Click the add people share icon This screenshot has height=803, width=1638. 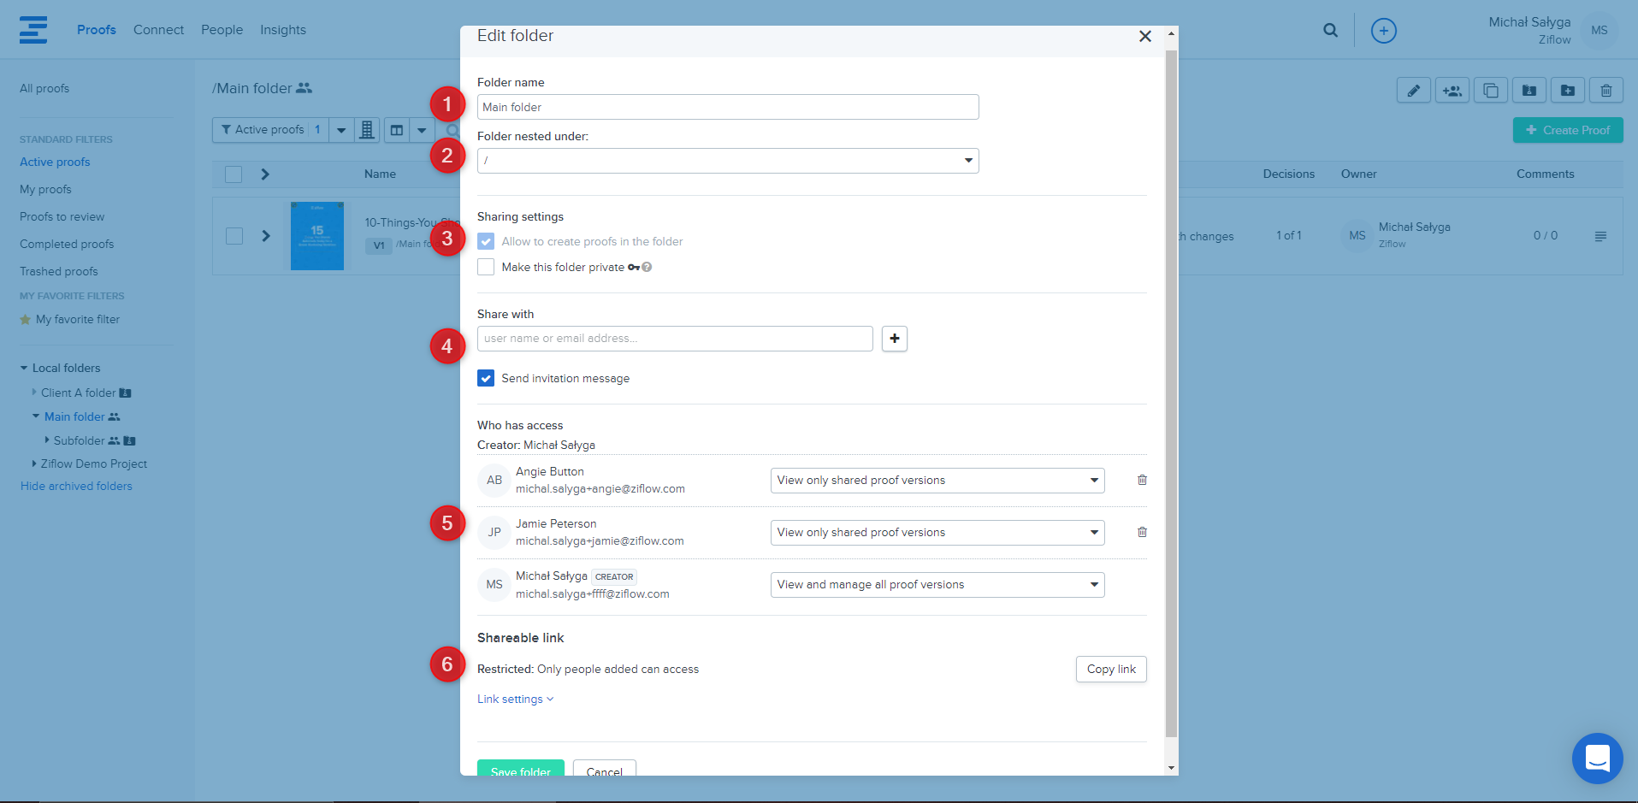coord(1452,91)
